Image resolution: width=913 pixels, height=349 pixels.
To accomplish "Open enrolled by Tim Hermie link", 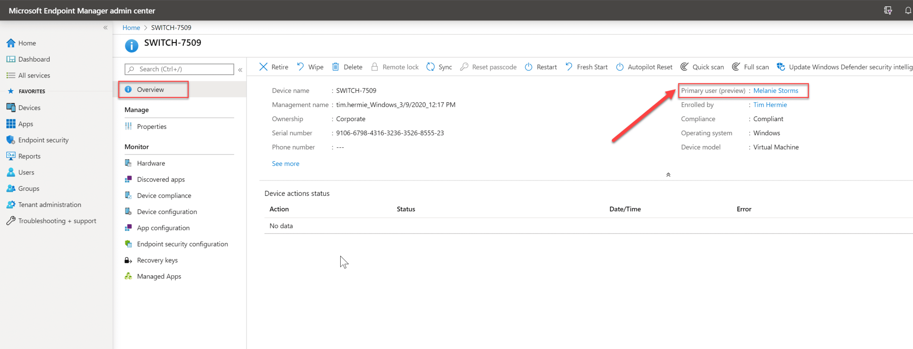I will tap(770, 105).
